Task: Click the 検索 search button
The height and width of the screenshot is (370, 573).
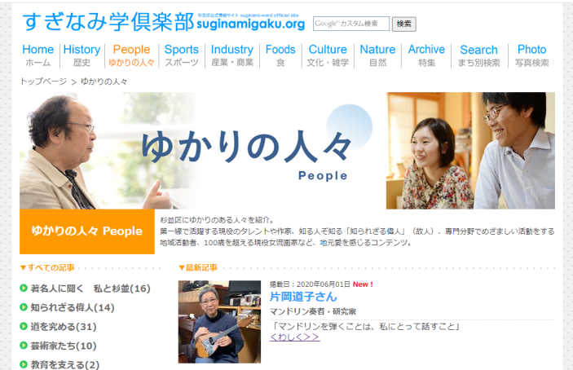Action: click(403, 24)
